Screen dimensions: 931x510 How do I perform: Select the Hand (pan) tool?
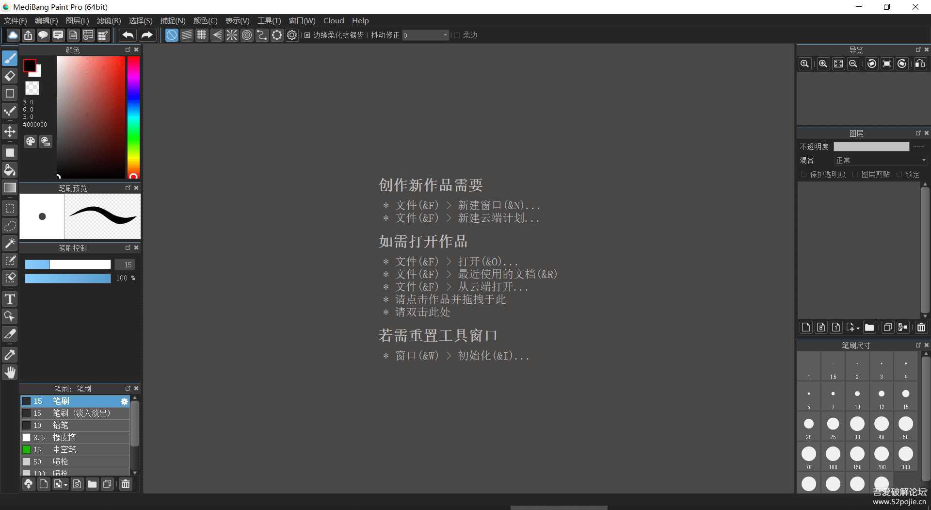click(10, 372)
